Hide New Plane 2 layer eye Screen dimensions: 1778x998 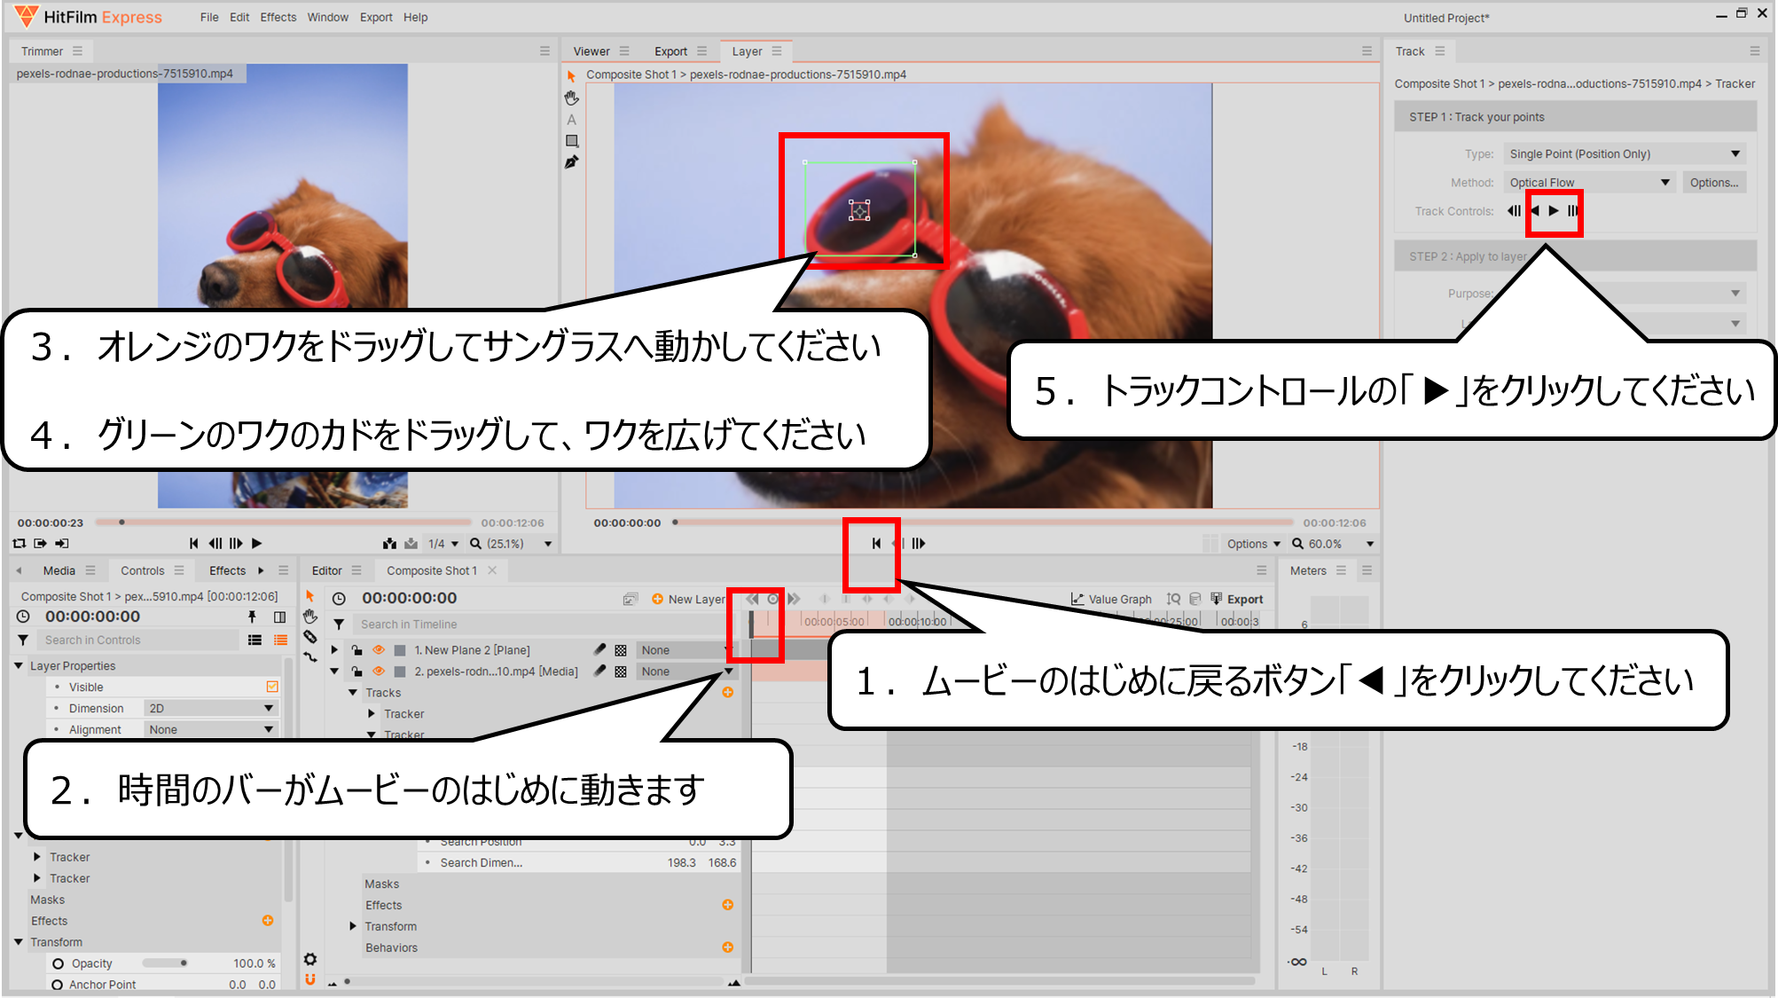(379, 649)
